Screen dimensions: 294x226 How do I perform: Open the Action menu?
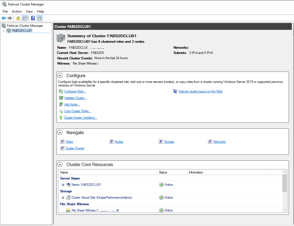click(x=17, y=11)
